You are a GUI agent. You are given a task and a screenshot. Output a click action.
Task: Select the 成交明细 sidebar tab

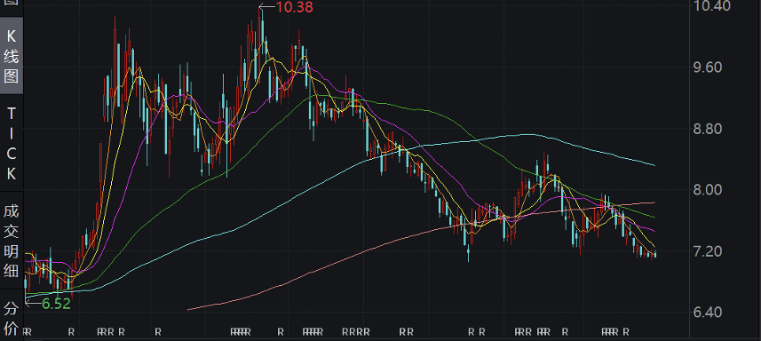click(12, 241)
